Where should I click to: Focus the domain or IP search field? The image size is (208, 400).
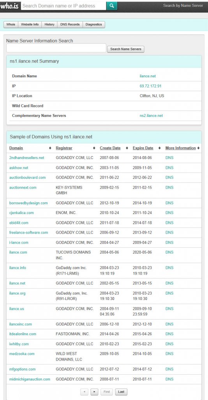click(x=63, y=6)
